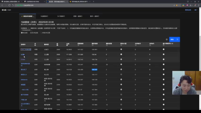Open game ID link in the 2666 price row
The width and height of the screenshot is (201, 113).
point(26,49)
